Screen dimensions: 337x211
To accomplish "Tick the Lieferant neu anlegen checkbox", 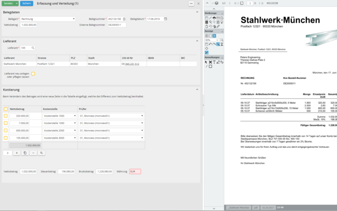I will click(x=33, y=74).
